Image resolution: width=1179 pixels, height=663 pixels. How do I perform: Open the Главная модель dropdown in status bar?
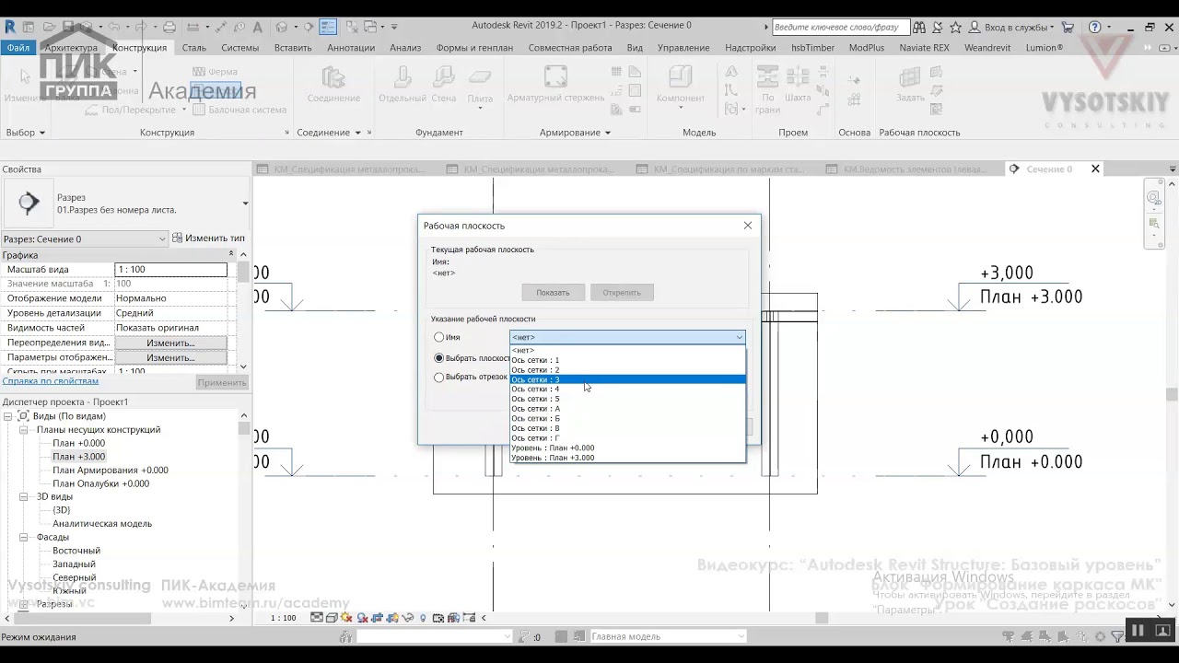668,636
